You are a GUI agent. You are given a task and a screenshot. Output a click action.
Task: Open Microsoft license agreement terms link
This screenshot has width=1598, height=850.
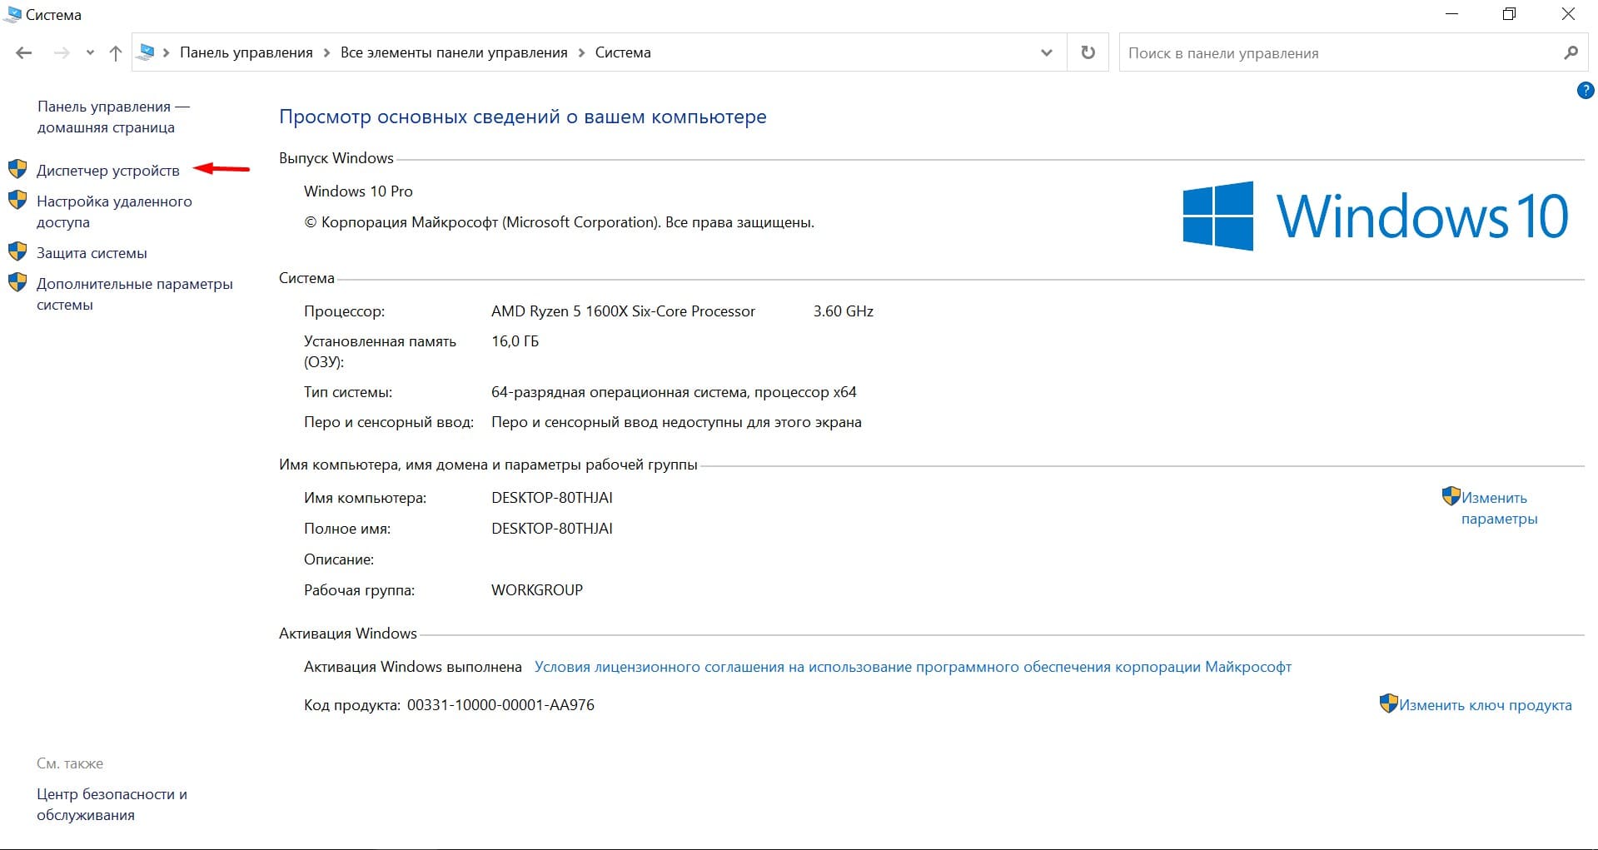[x=913, y=667]
